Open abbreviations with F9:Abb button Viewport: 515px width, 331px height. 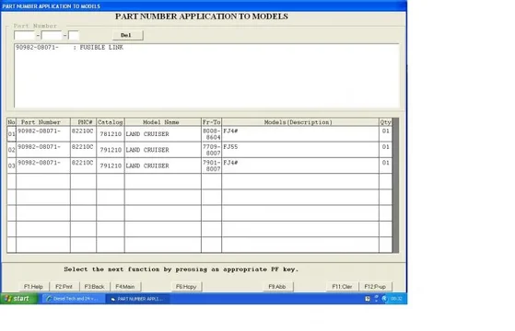click(x=277, y=287)
